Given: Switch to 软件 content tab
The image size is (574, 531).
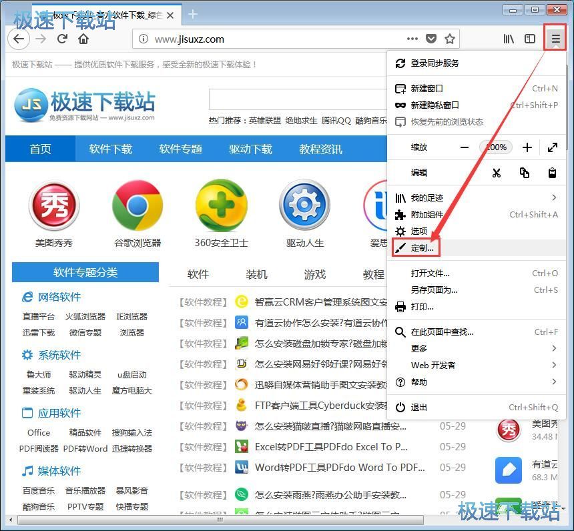Looking at the screenshot, I should coord(198,274).
